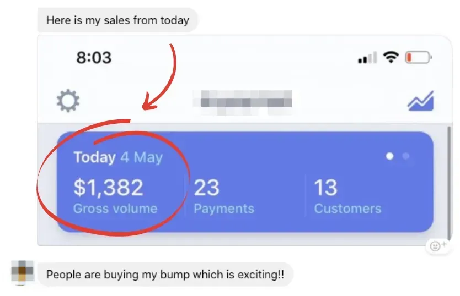This screenshot has width=460, height=296.
Task: Select the "People are buying my bump" message
Action: point(165,275)
